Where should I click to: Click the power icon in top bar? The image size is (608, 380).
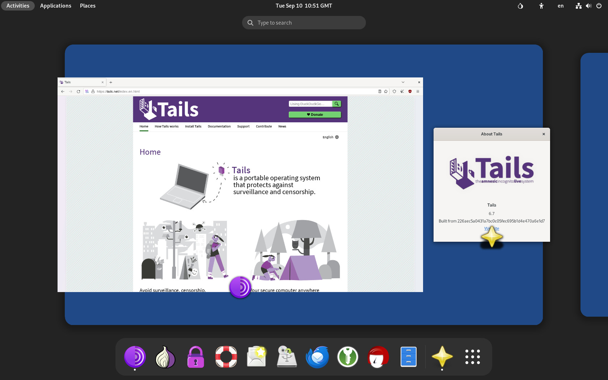[599, 6]
